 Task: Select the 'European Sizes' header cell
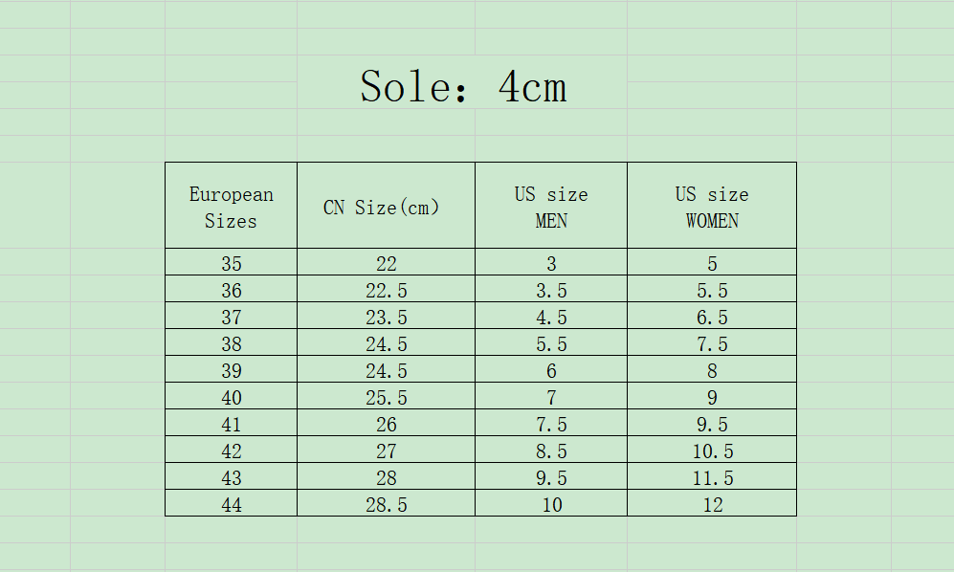tap(231, 207)
